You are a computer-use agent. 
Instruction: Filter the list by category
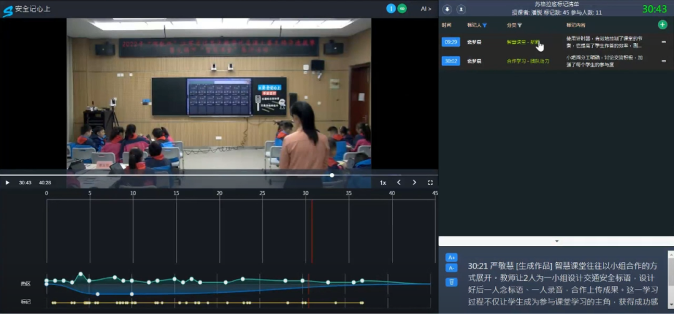[x=519, y=26]
